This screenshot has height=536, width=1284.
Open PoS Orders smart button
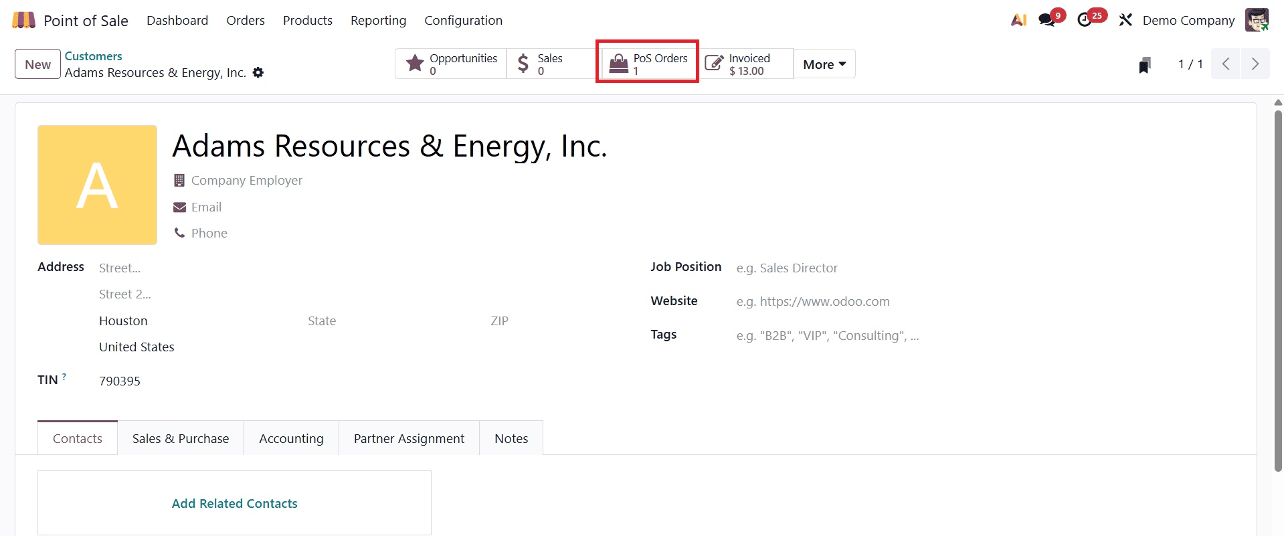tap(648, 64)
